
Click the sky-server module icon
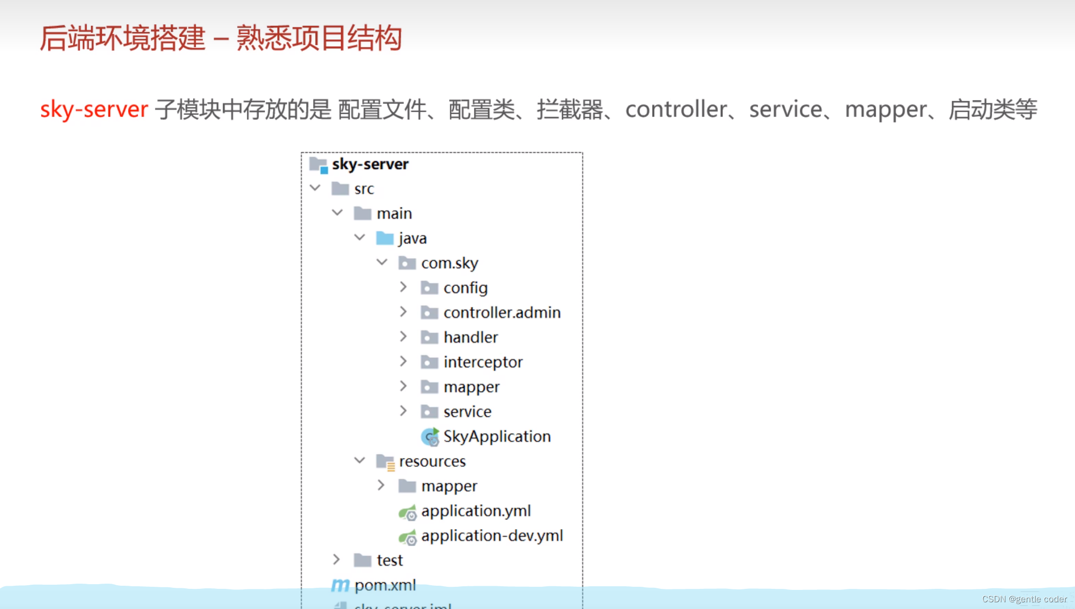pyautogui.click(x=318, y=165)
